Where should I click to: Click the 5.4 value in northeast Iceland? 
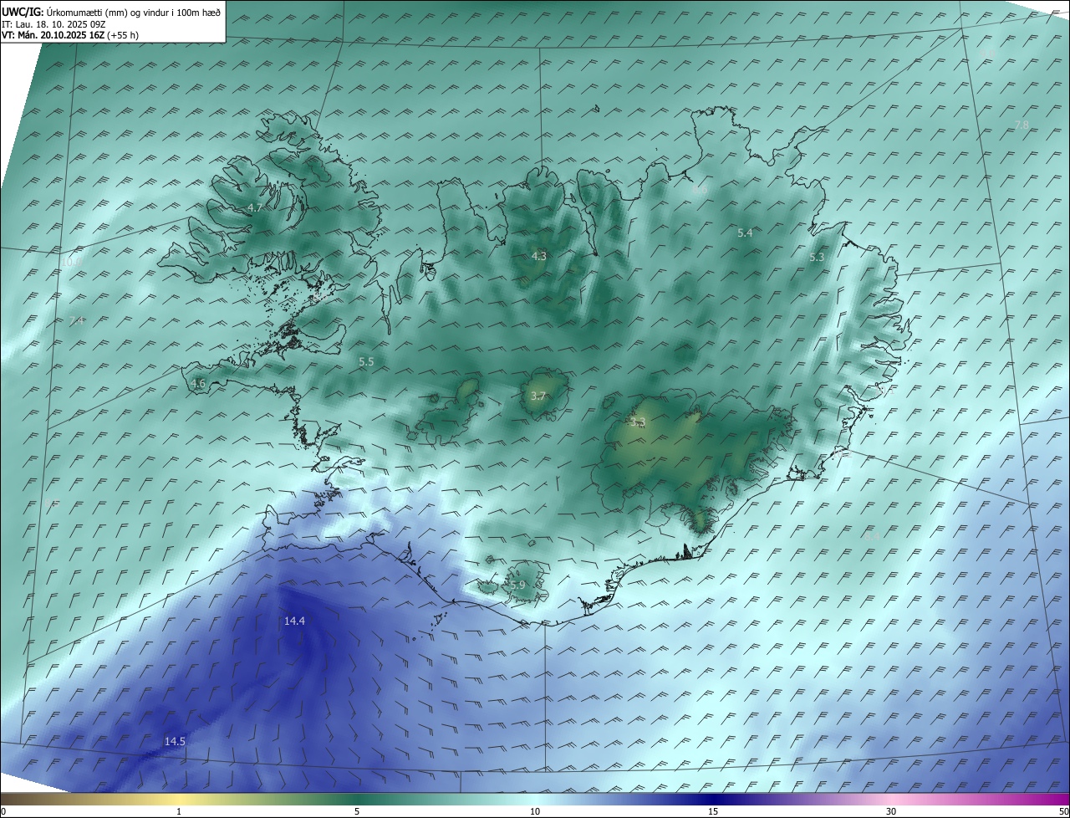click(745, 233)
